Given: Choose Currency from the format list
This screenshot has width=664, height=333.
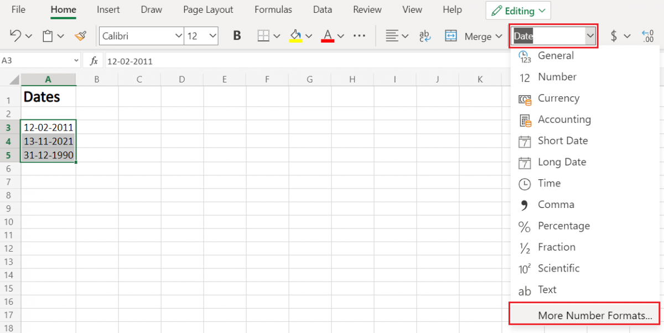Looking at the screenshot, I should 559,98.
